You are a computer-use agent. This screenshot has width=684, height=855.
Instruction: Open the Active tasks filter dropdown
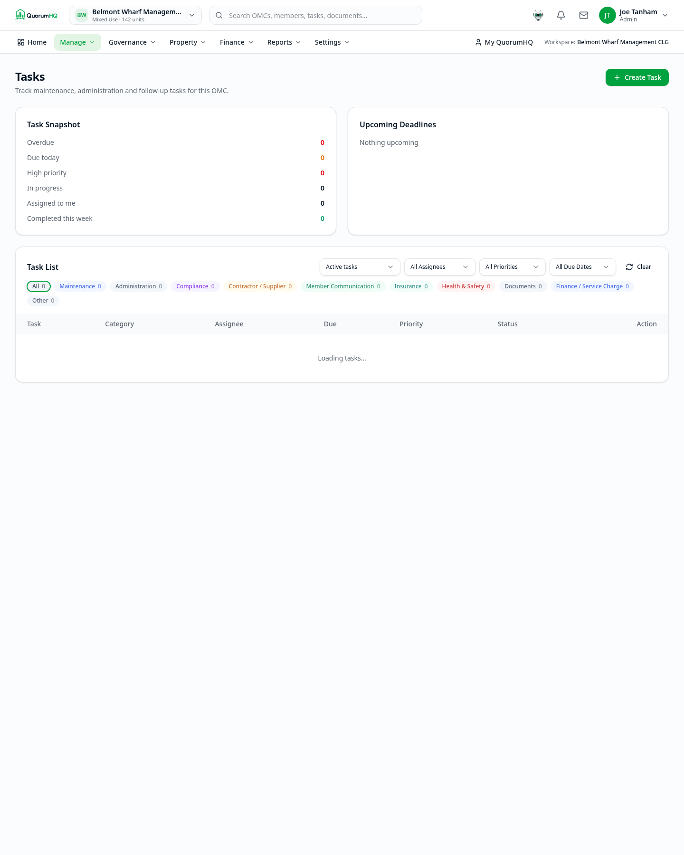tap(360, 267)
